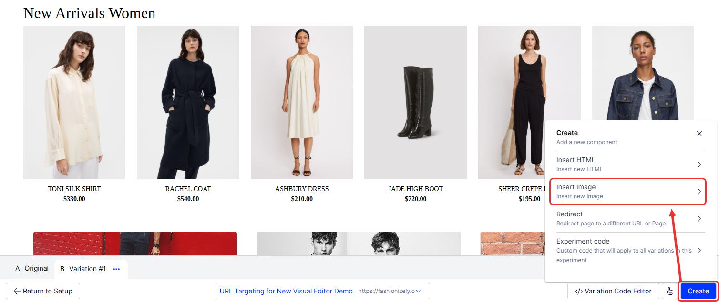Click the Ashbury Dress product photo
Image resolution: width=719 pixels, height=302 pixels.
[x=302, y=102]
